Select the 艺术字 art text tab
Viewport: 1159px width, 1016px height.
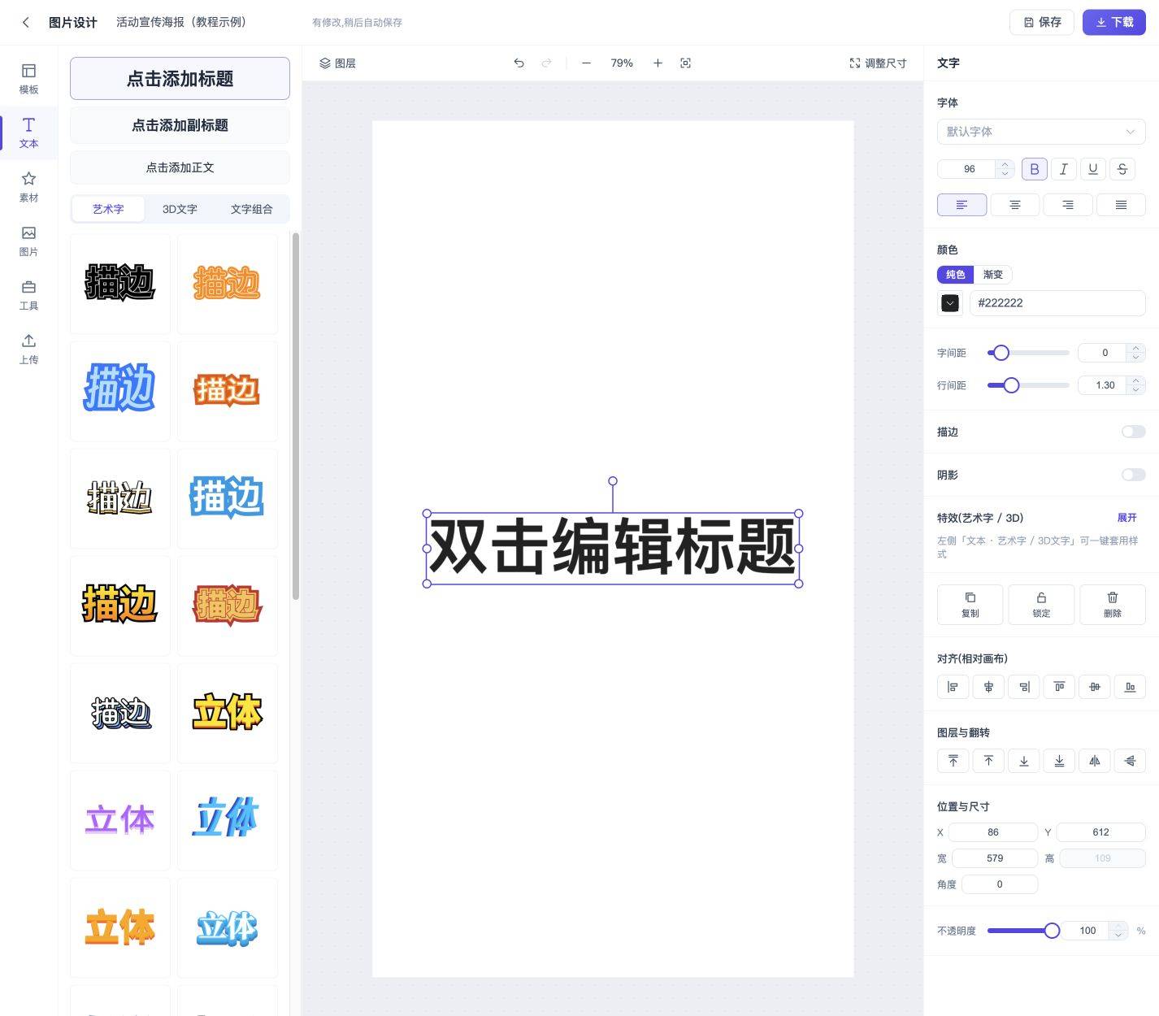click(108, 209)
